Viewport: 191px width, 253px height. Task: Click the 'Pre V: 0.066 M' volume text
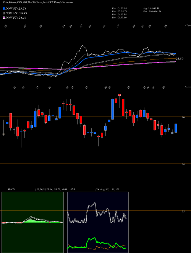click(152, 11)
